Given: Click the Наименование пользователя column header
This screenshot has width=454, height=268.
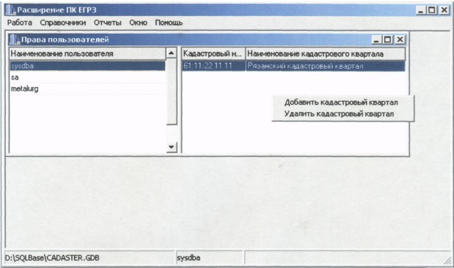Looking at the screenshot, I should tap(87, 53).
